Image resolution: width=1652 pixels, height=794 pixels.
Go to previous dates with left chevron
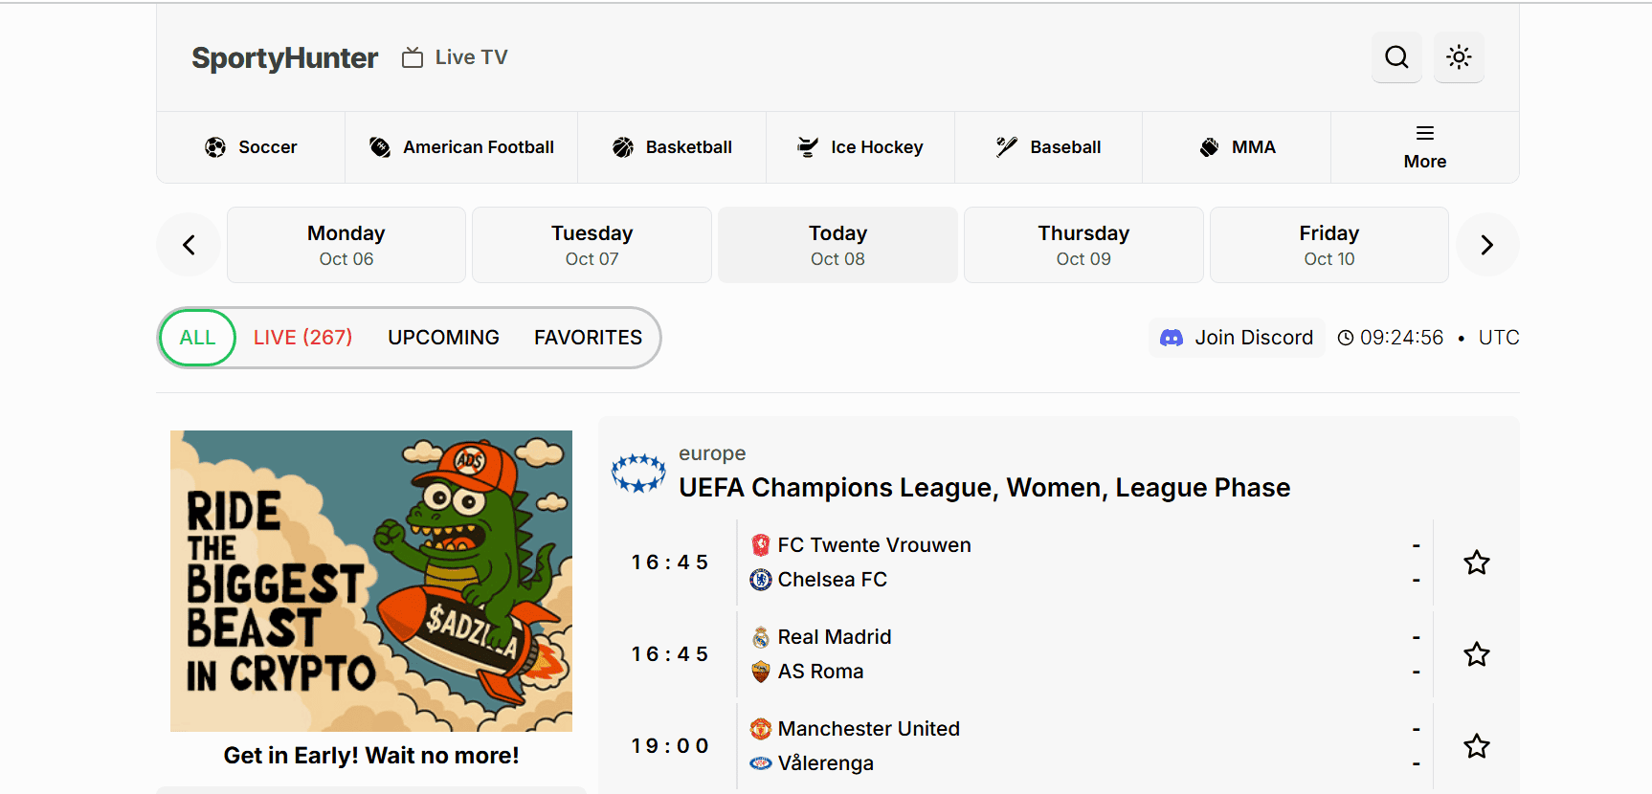pyautogui.click(x=189, y=245)
